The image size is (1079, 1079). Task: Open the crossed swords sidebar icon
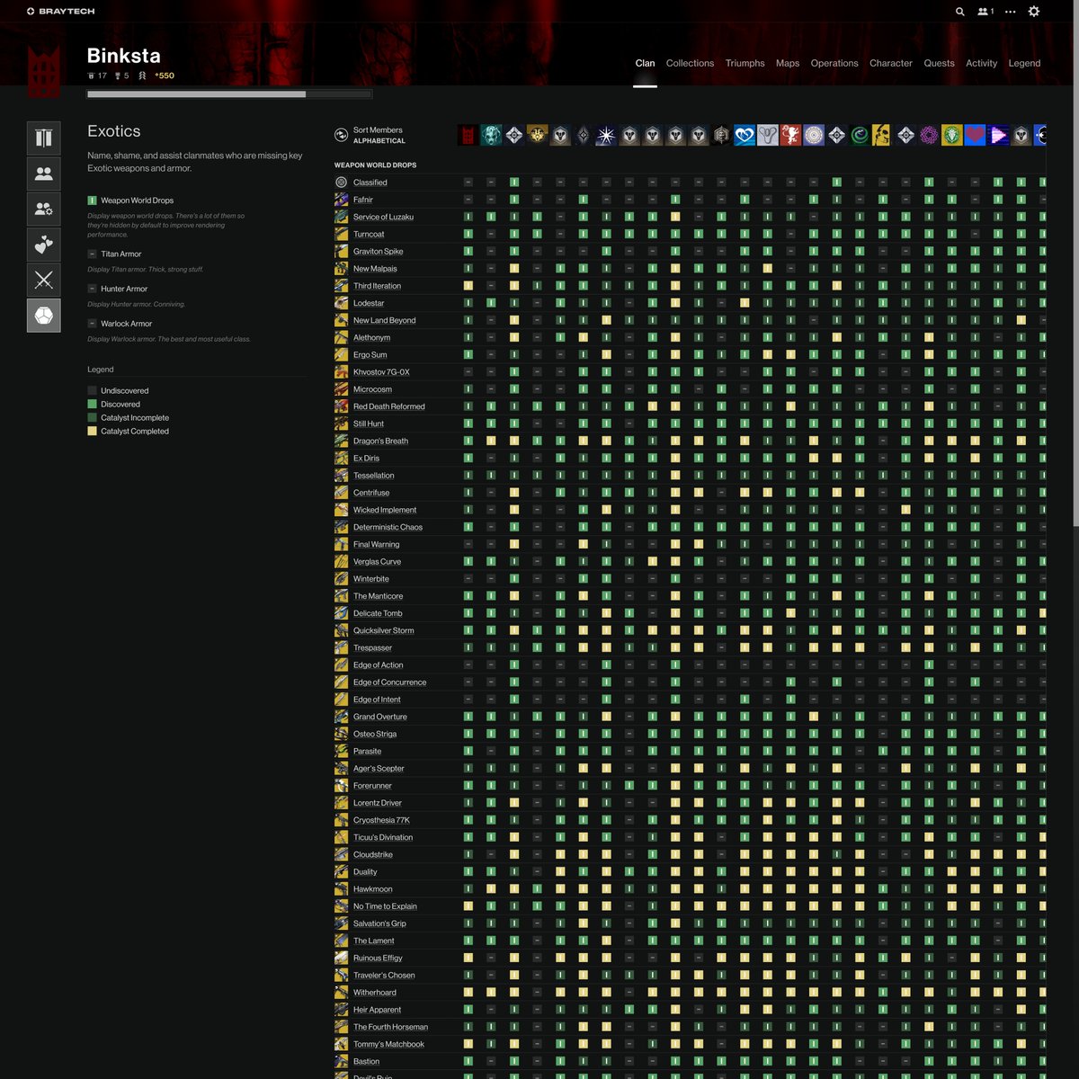coord(44,280)
